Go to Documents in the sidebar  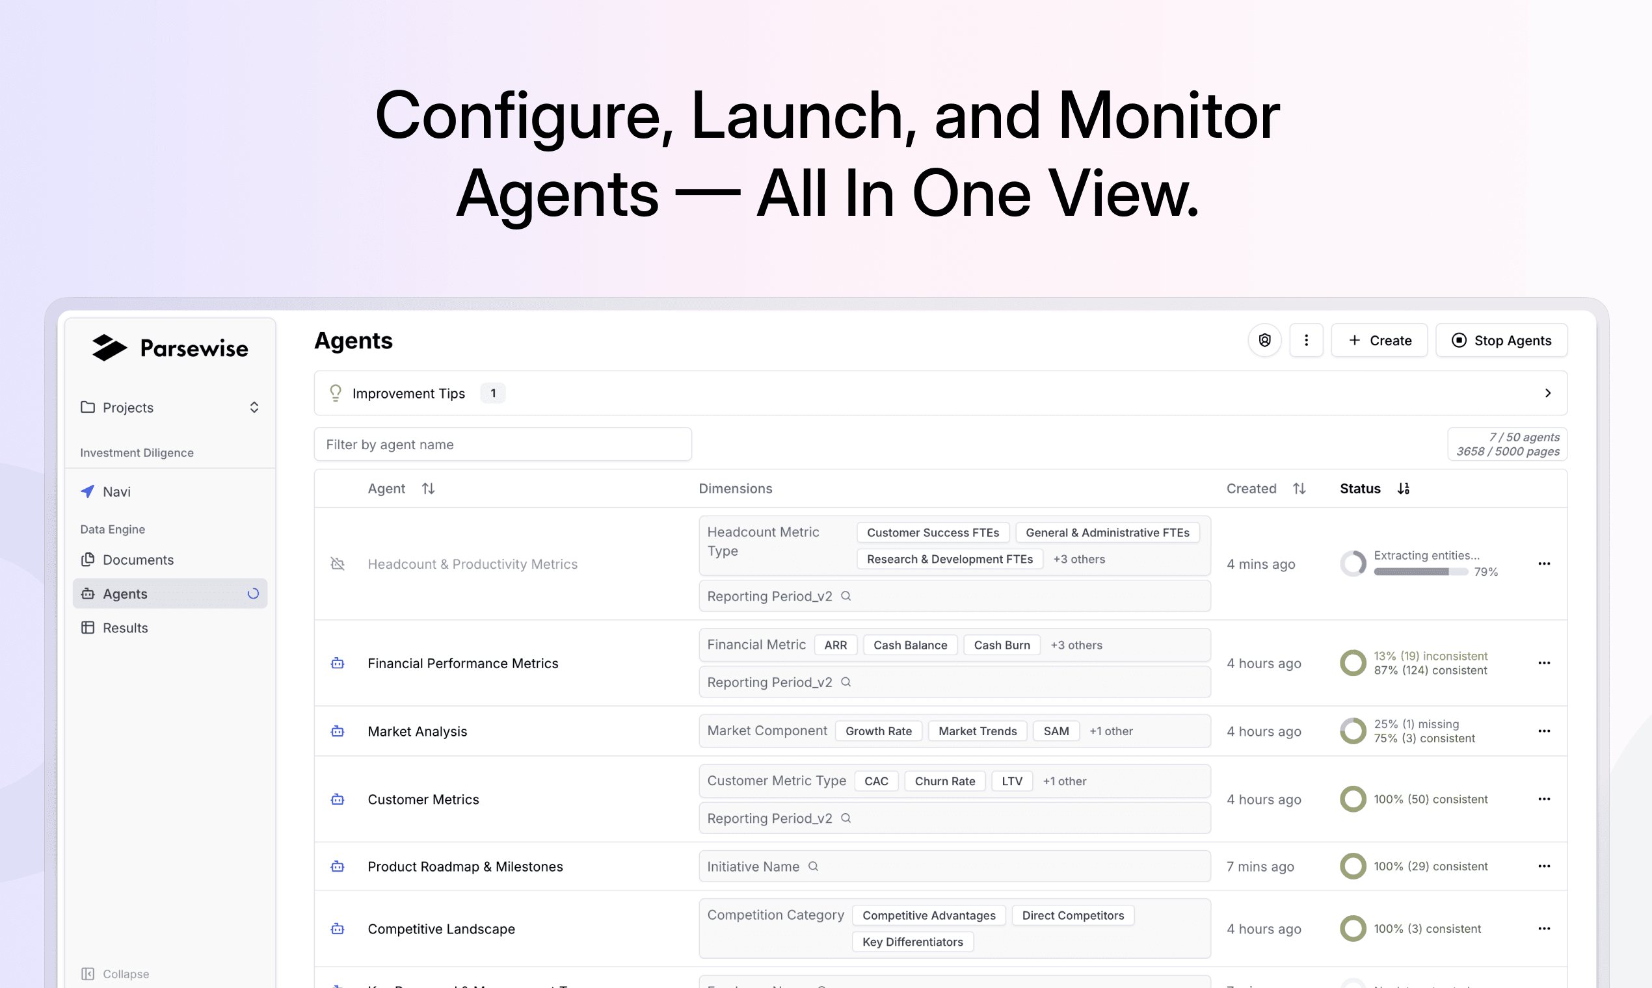coord(138,560)
